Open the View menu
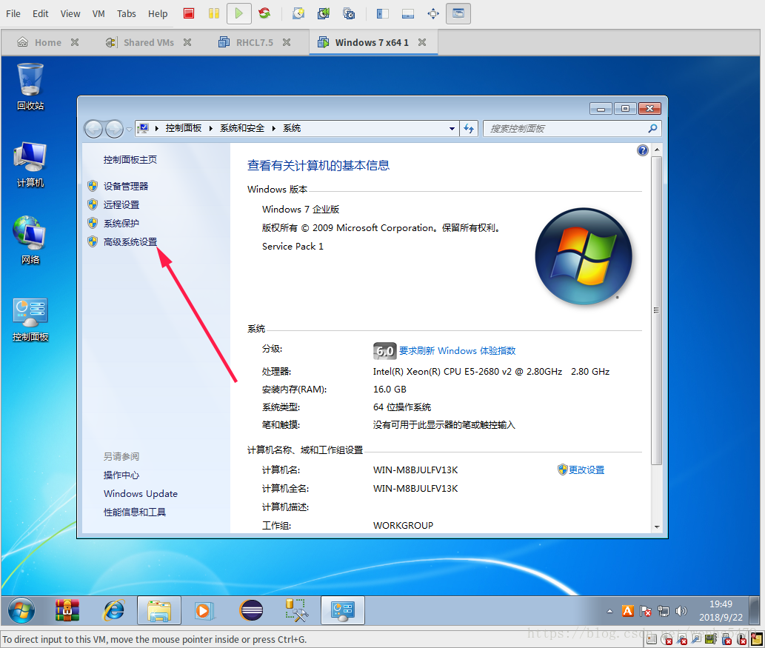 70,13
